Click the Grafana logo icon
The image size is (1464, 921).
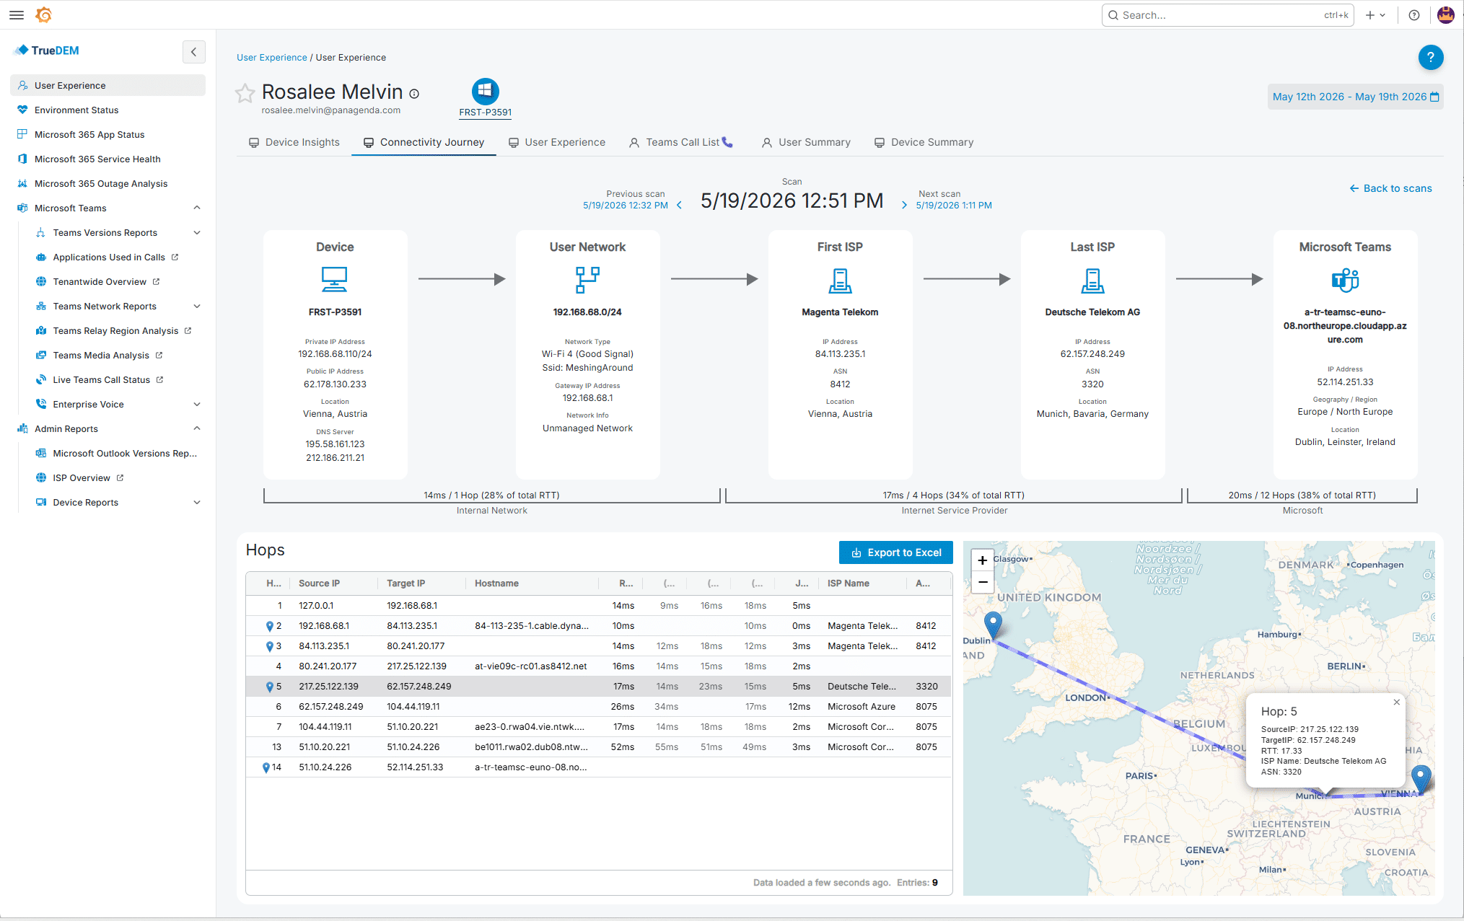[x=44, y=14]
